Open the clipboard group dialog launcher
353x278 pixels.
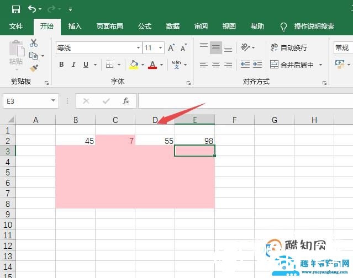point(46,83)
